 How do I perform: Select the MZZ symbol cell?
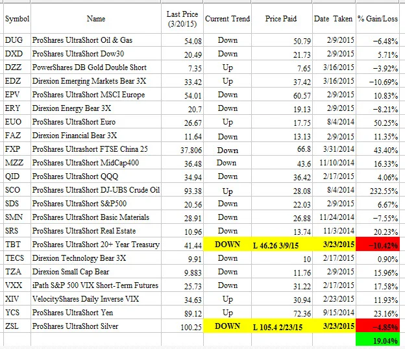click(17, 163)
